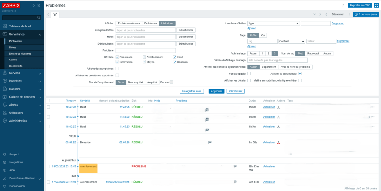This screenshot has width=381, height=191.
Task: Click the Déconnexion power icon
Action: click(4, 186)
